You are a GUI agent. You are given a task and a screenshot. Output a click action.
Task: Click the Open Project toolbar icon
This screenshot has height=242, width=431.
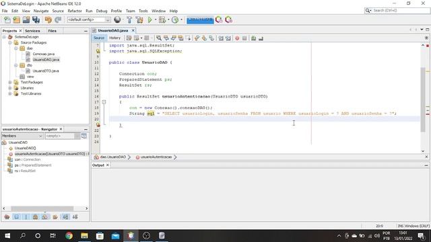point(26,19)
